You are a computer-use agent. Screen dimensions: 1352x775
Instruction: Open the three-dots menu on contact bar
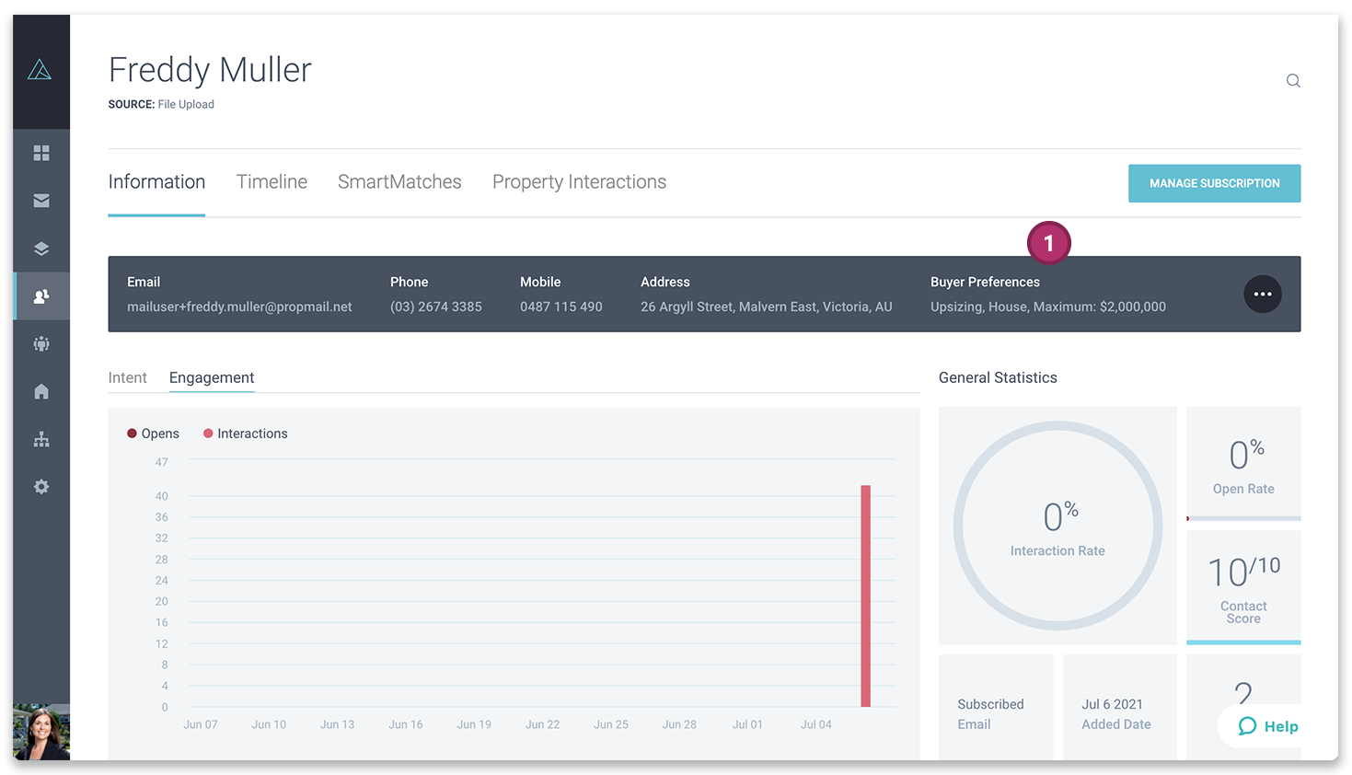[x=1263, y=295]
